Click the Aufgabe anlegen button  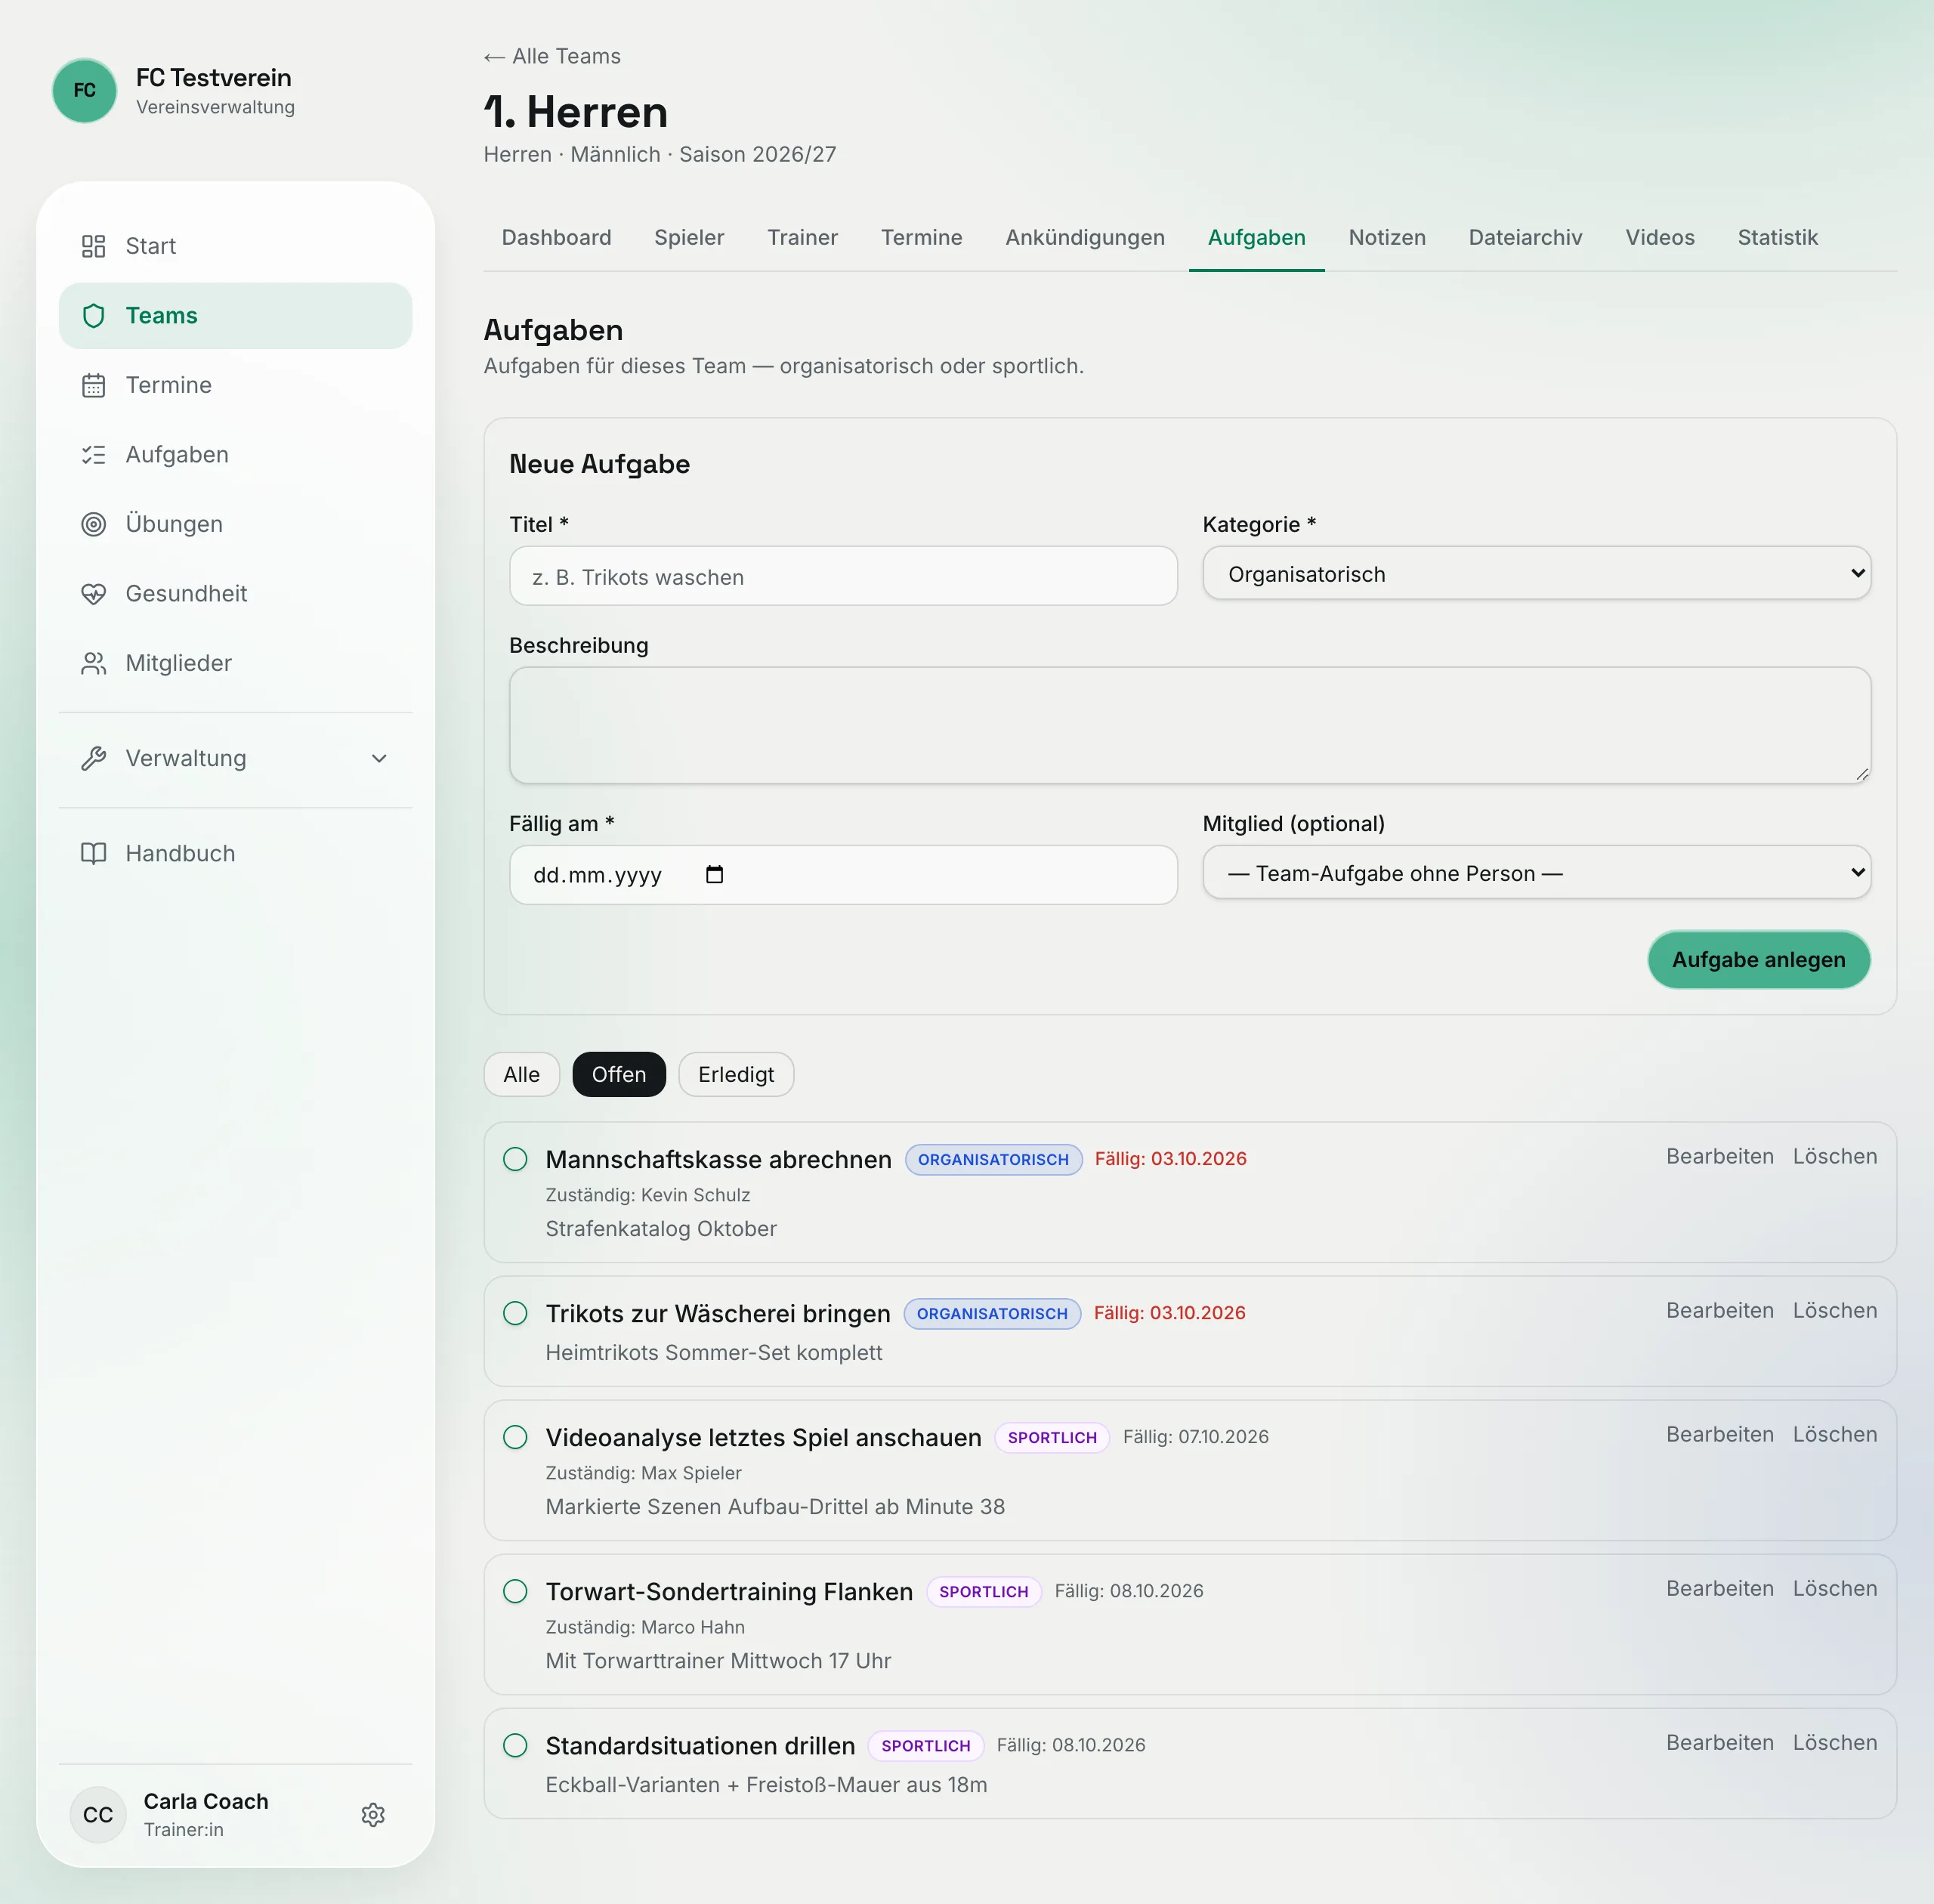tap(1758, 960)
